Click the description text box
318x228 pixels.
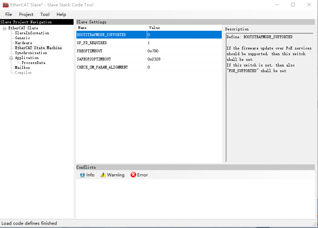point(270,97)
